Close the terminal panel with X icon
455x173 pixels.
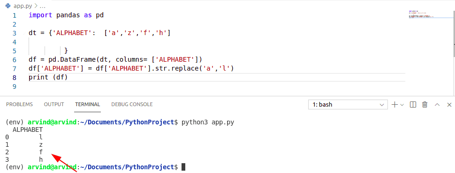(x=449, y=104)
